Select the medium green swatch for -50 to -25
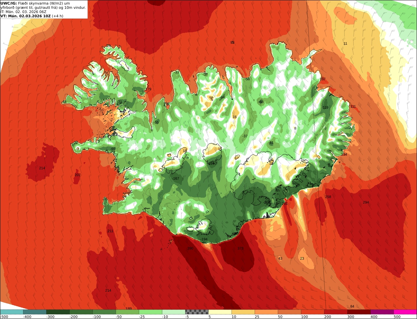Viewport: 417px width, 319px height. tap(127, 312)
